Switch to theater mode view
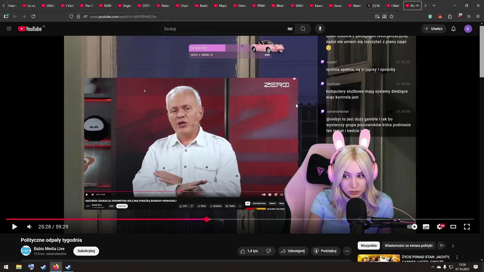This screenshot has height=272, width=484. click(x=453, y=227)
